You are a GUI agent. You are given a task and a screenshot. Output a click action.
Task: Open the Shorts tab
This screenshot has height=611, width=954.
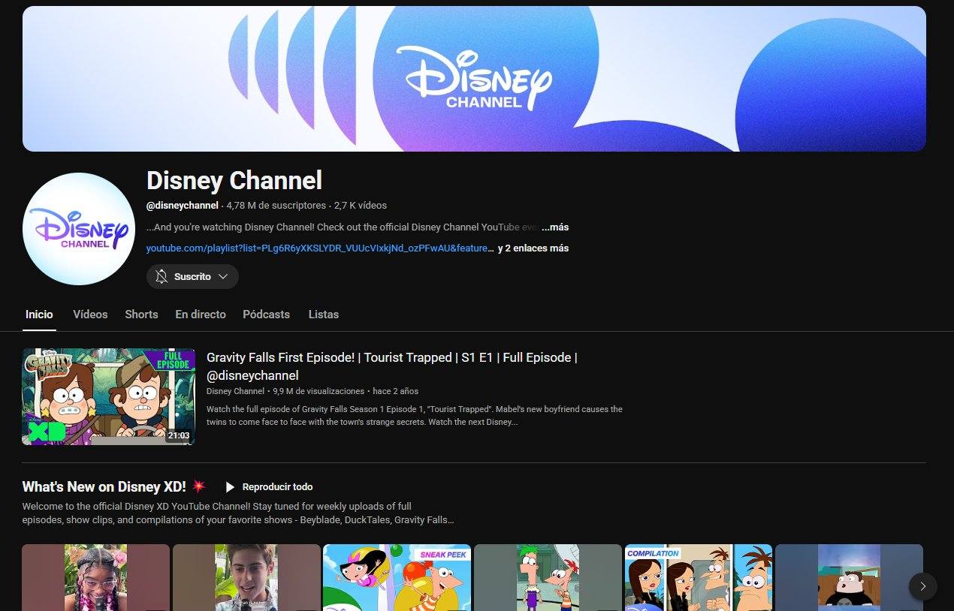141,315
